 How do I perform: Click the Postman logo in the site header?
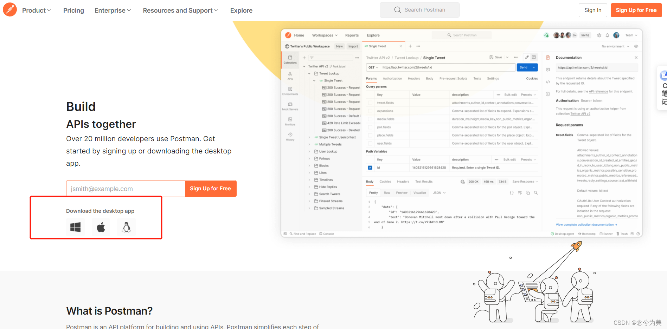(10, 9)
